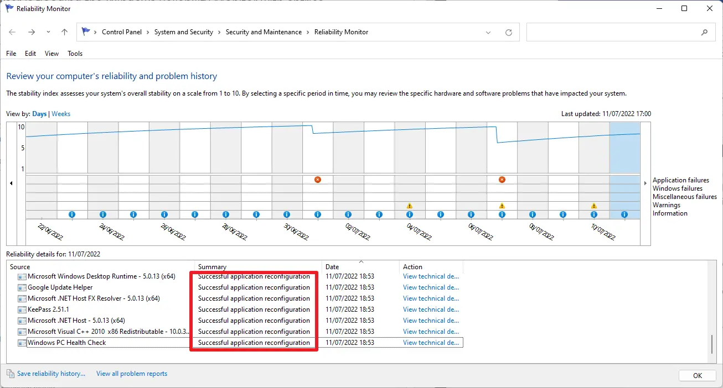The width and height of the screenshot is (723, 388).
Task: Select the information icon for 26/06/2022
Action: click(x=164, y=214)
